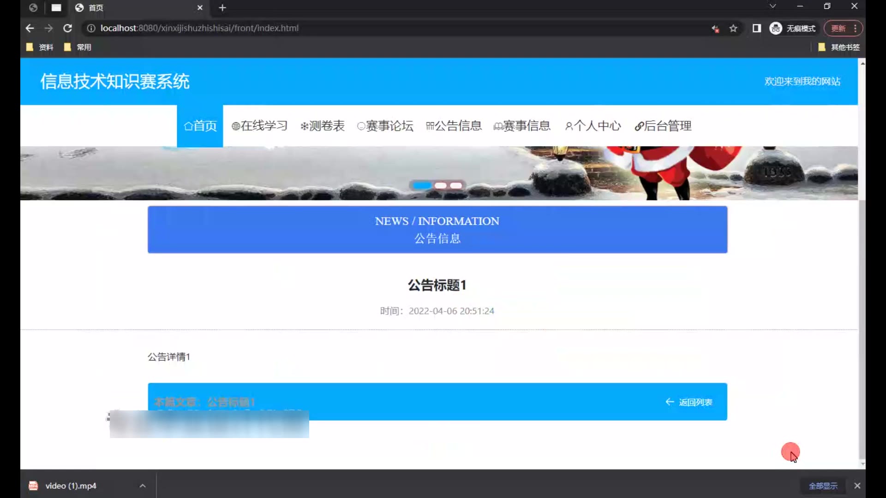This screenshot has width=886, height=498.
Task: Switch to the second carousel slide dot
Action: click(x=440, y=185)
